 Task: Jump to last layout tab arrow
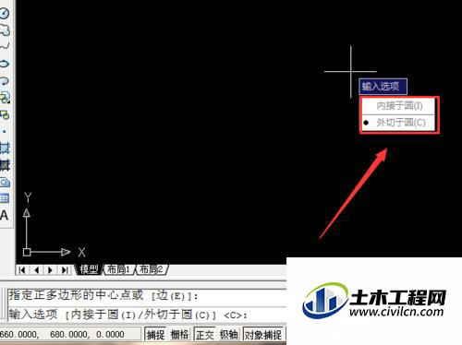click(65, 270)
